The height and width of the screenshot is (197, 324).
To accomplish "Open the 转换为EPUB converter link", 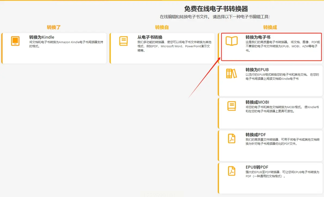I will point(257,70).
